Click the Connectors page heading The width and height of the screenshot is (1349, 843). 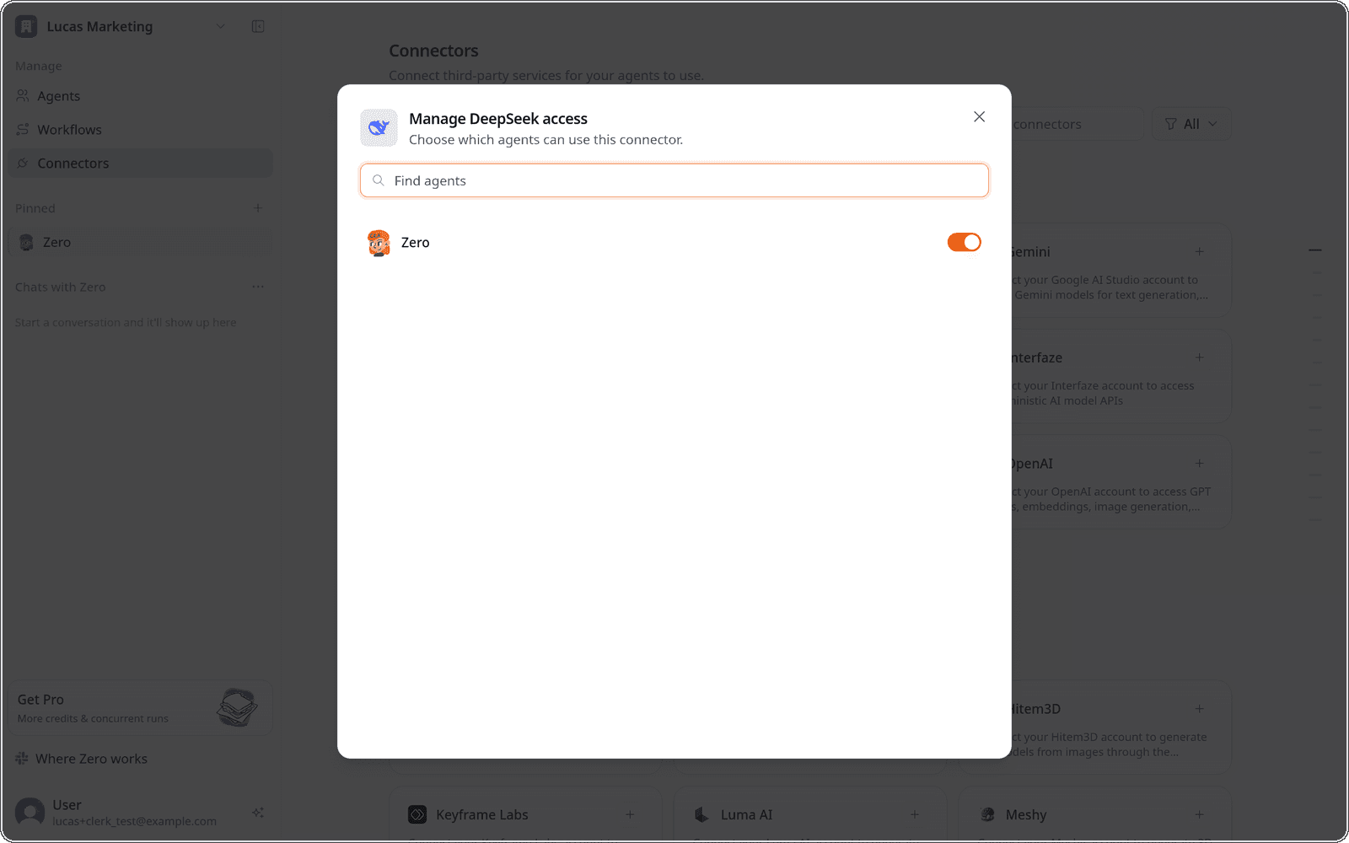point(433,51)
